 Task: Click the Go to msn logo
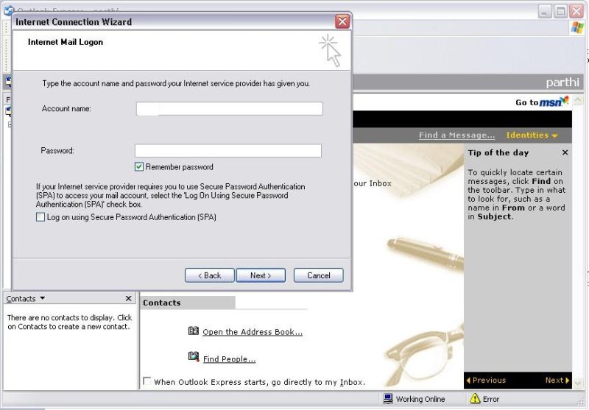[542, 102]
